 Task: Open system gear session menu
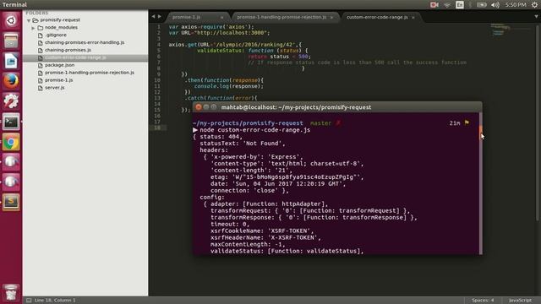click(x=534, y=5)
